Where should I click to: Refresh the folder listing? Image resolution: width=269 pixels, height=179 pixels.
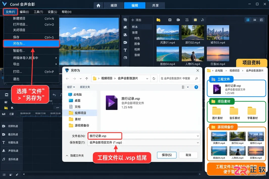154,79
